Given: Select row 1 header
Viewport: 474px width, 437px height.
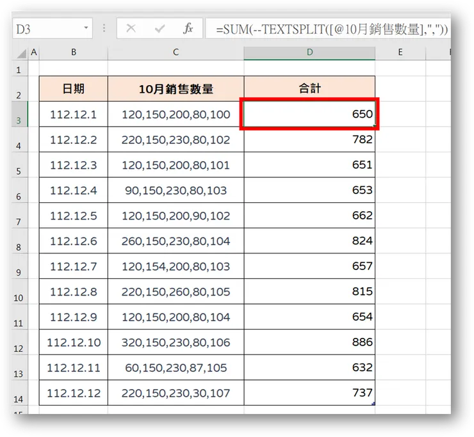Looking at the screenshot, I should pyautogui.click(x=19, y=68).
